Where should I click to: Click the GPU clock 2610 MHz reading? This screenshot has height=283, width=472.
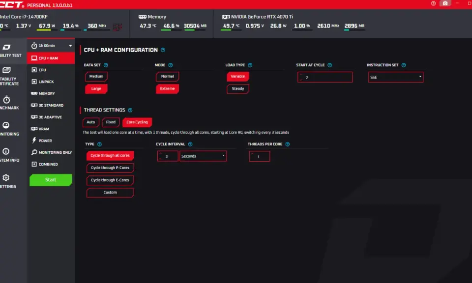tap(328, 26)
